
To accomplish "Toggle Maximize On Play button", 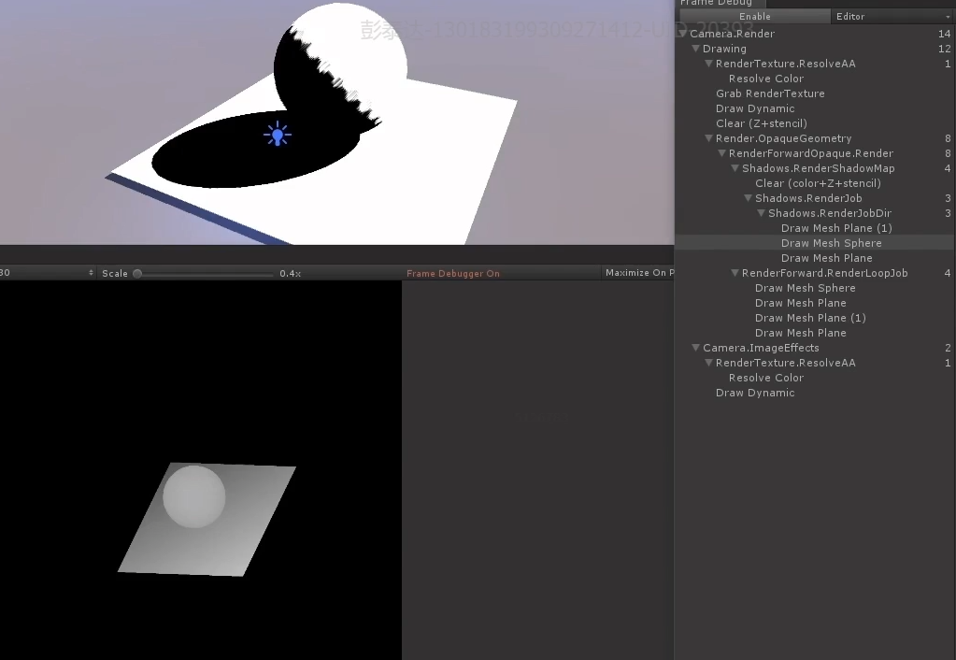I will 639,273.
